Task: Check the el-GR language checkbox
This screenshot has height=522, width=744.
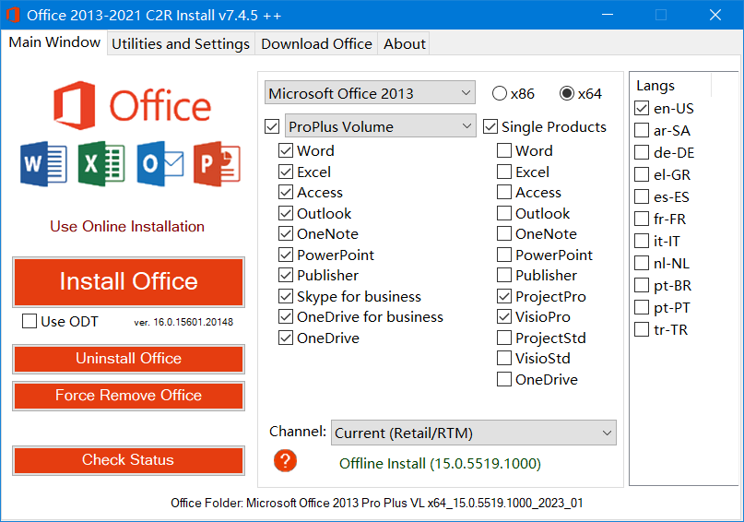Action: (642, 174)
